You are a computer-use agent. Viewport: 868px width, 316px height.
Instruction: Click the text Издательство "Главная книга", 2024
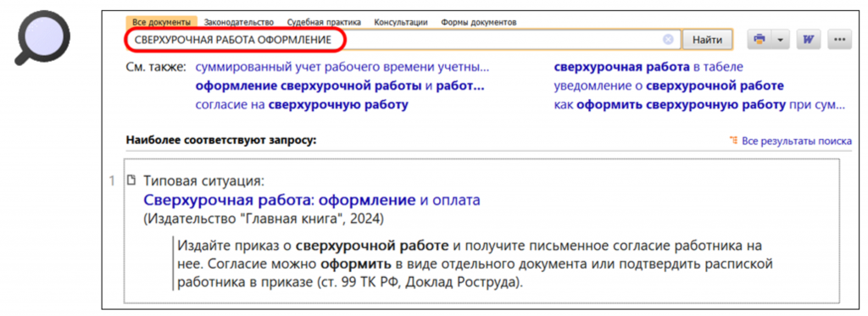click(264, 218)
